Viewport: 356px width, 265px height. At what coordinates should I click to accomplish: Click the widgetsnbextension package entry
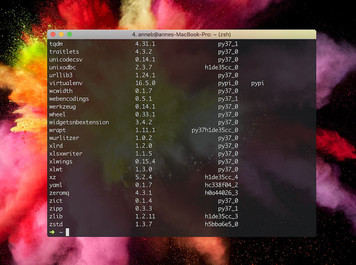point(79,122)
